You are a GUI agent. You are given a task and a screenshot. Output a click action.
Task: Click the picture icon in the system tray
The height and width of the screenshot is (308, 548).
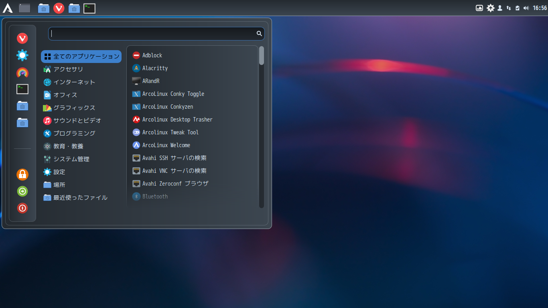pyautogui.click(x=479, y=8)
